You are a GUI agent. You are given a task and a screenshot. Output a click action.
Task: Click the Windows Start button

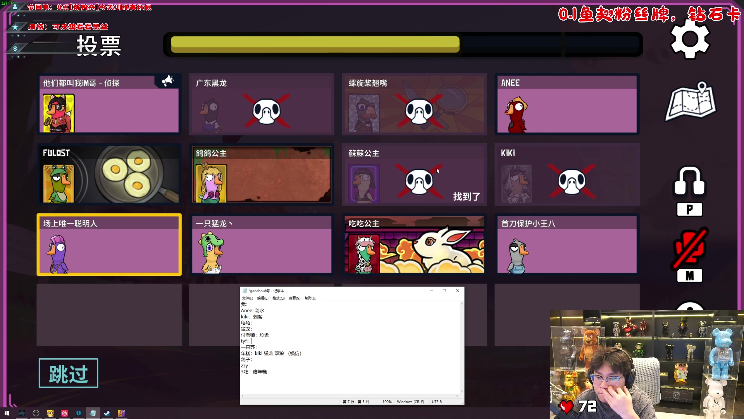(7, 413)
